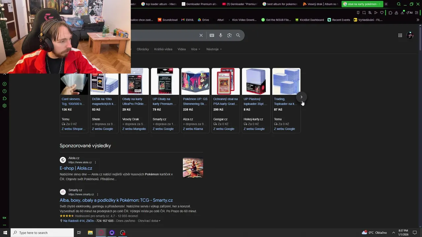Take a snapshot using the capture icon
422x237 pixels.
364,13
